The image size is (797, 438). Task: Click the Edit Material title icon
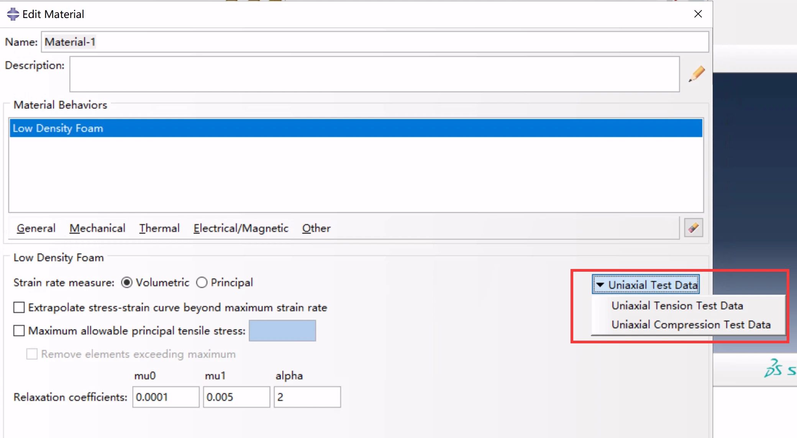tap(13, 14)
